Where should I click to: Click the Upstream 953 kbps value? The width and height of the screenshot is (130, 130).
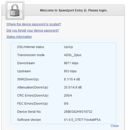70,71
